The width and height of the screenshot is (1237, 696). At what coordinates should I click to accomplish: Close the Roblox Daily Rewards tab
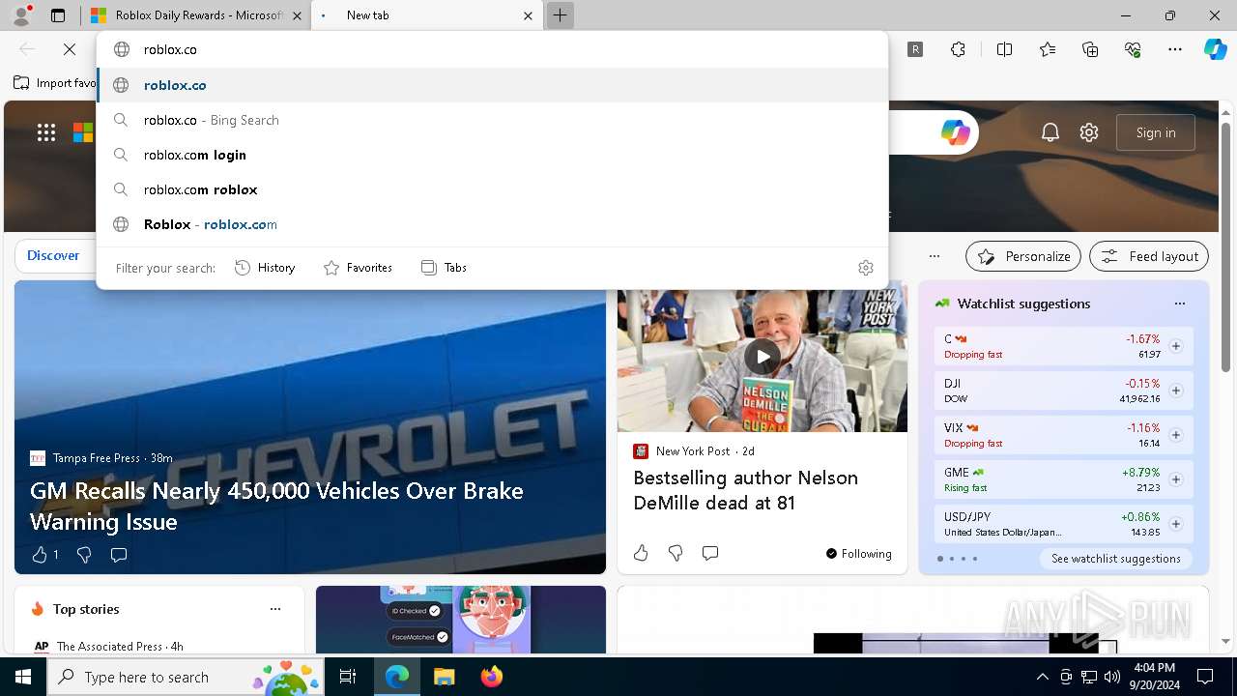(297, 15)
